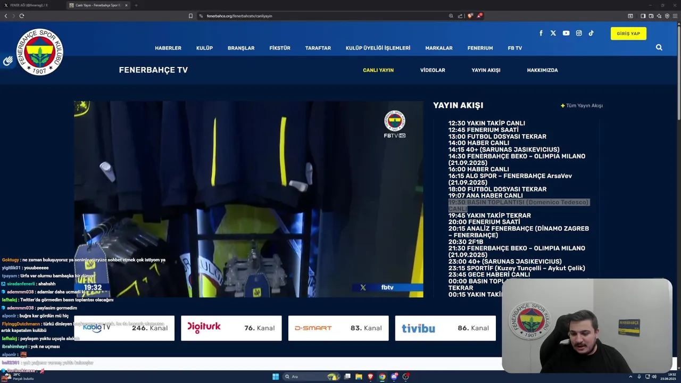Open the FENERIUM menu item
The image size is (681, 383).
[480, 48]
